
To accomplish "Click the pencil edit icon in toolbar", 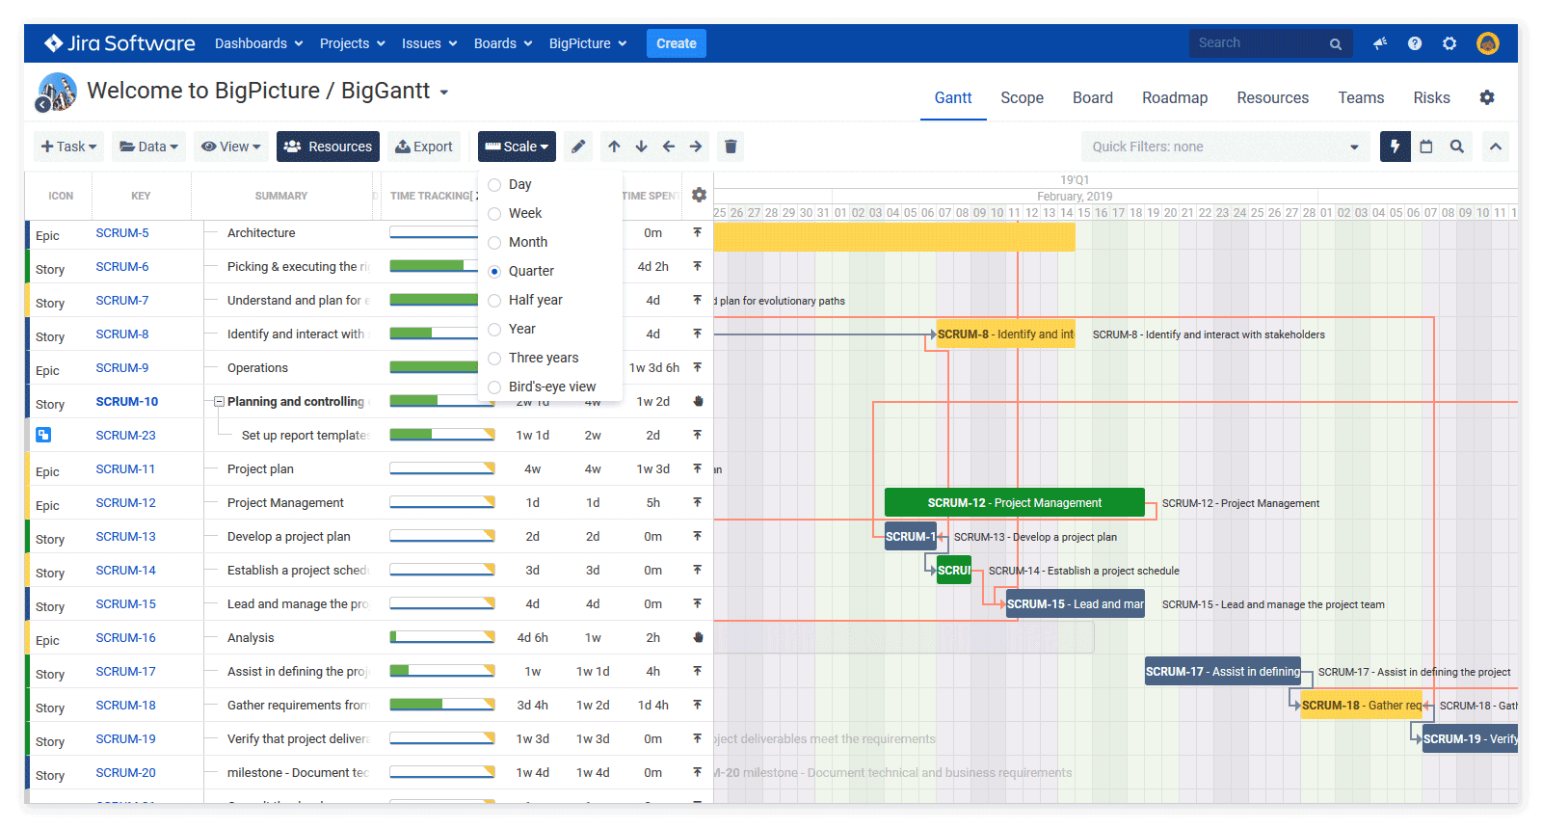I will [x=578, y=147].
